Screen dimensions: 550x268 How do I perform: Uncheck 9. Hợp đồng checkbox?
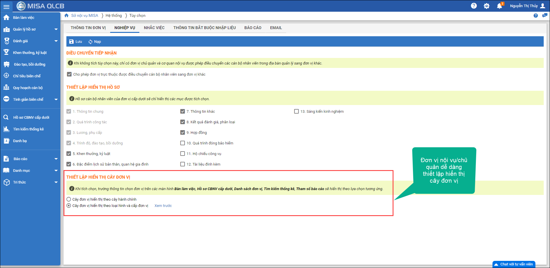(x=183, y=132)
